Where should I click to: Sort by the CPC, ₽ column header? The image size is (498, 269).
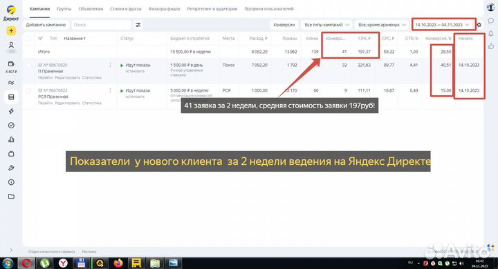[x=388, y=39]
